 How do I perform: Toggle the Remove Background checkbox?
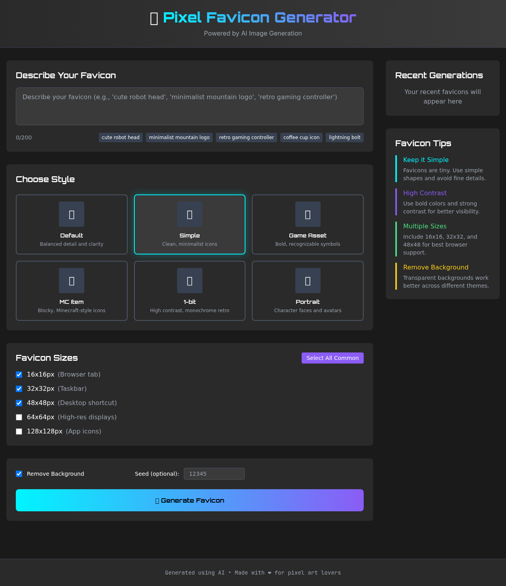19,474
